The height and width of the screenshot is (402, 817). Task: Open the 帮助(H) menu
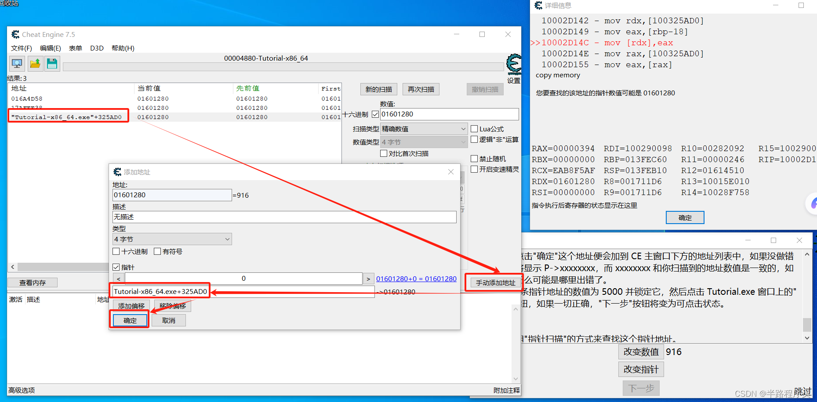pos(123,48)
